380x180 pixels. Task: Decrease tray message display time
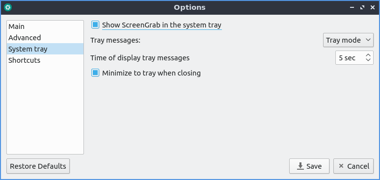click(368, 60)
